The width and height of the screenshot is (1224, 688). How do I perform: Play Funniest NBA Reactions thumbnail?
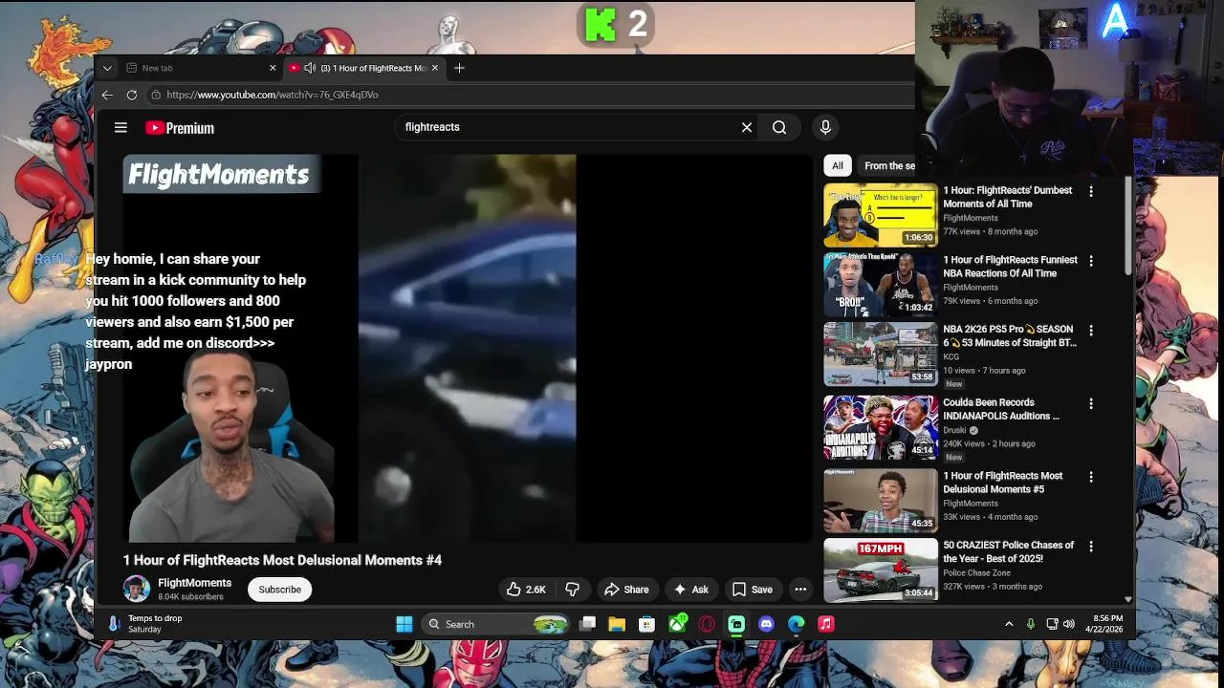coord(881,285)
